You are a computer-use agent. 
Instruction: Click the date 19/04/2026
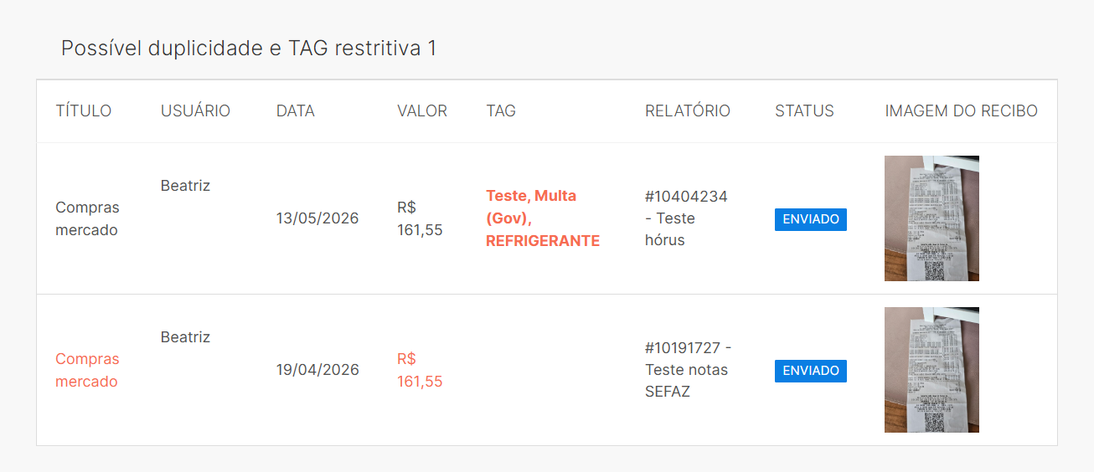317,370
